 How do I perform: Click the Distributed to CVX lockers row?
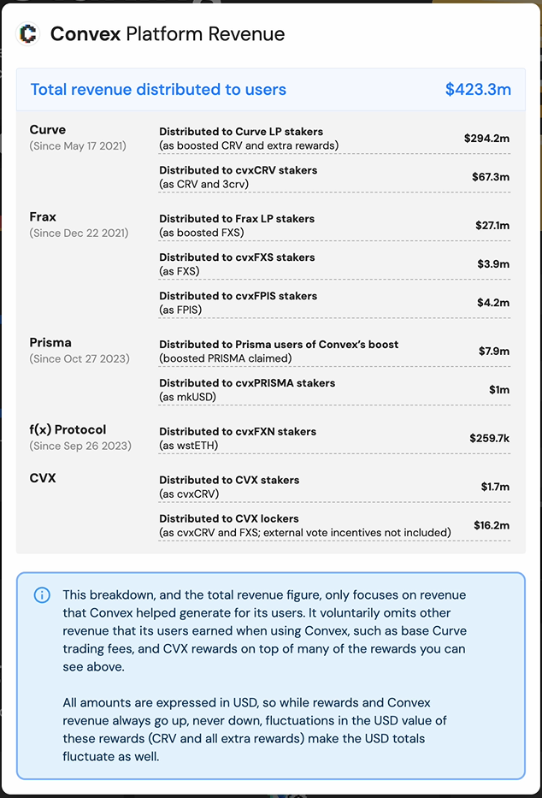pyautogui.click(x=334, y=526)
